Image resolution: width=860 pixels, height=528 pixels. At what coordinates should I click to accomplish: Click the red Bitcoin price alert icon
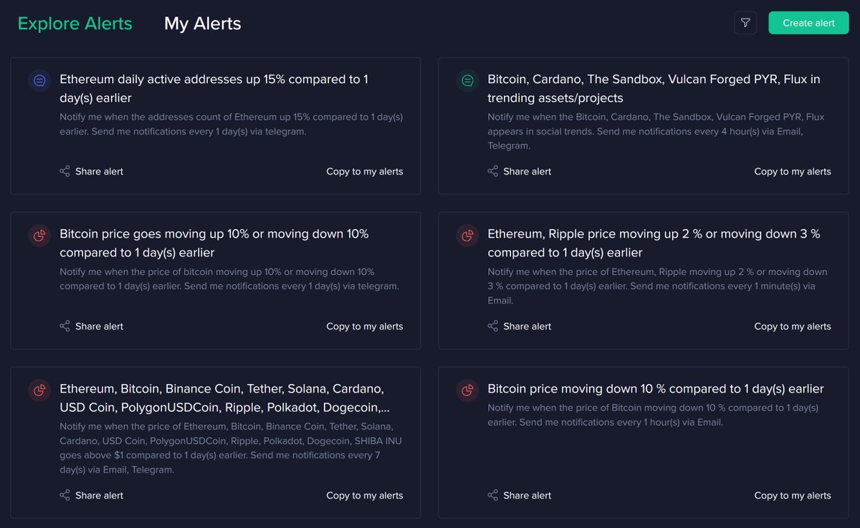[x=39, y=236]
